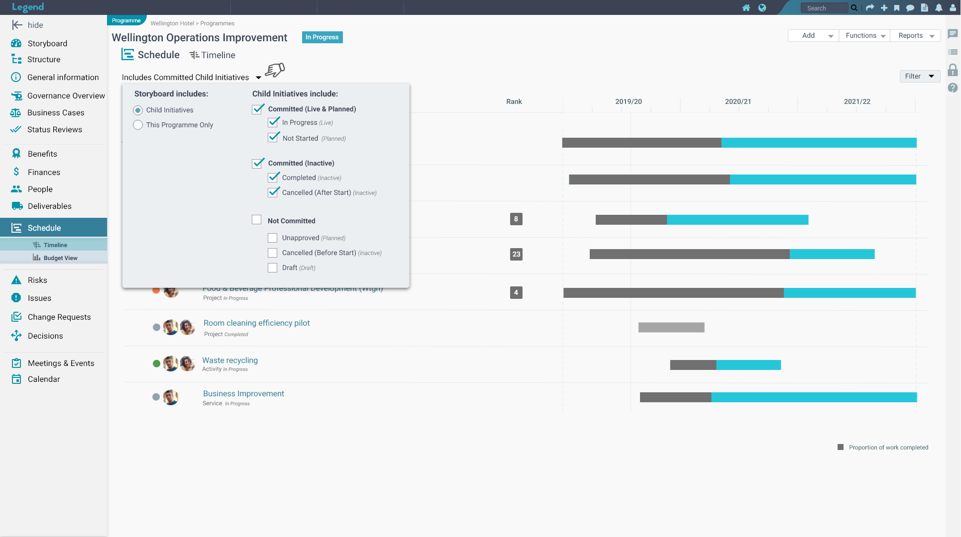
Task: Click the Deliverables truck icon
Action: 17,206
